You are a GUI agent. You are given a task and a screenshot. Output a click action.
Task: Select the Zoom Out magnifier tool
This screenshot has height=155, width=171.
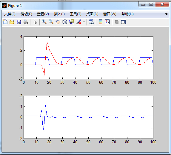[51, 22]
